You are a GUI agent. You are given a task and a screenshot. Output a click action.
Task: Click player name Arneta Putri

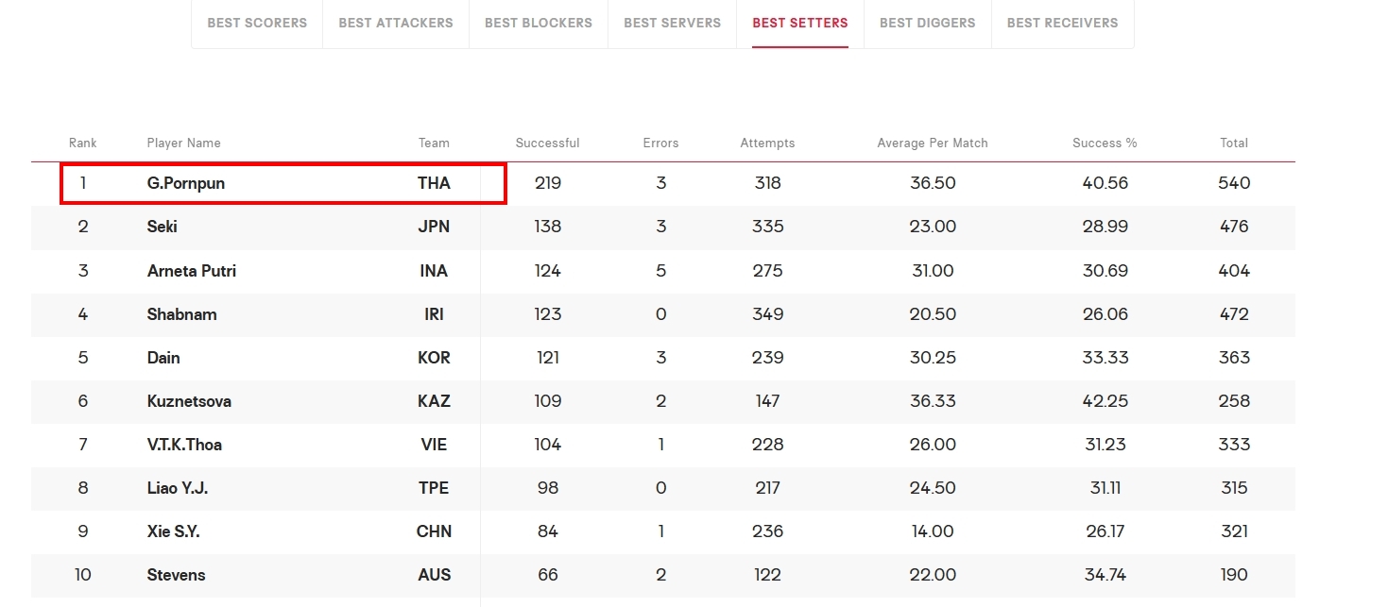(192, 271)
